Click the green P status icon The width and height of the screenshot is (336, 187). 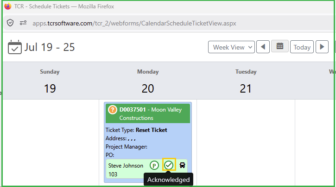coord(154,165)
